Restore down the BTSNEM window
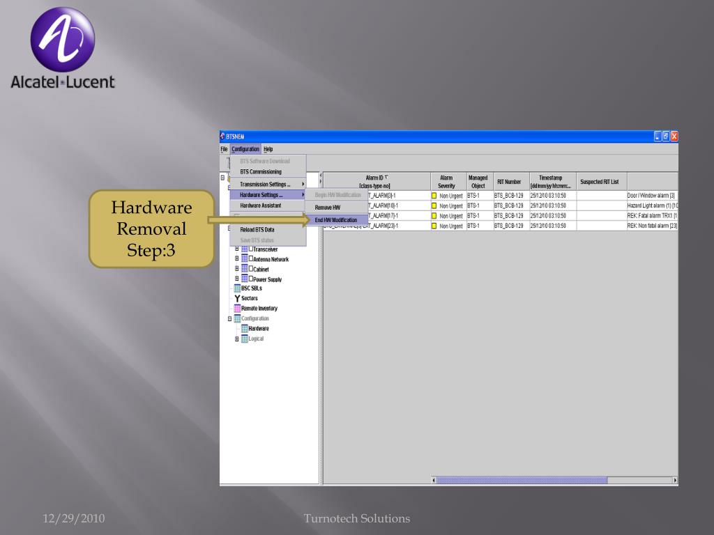Image resolution: width=714 pixels, height=535 pixels. click(665, 136)
